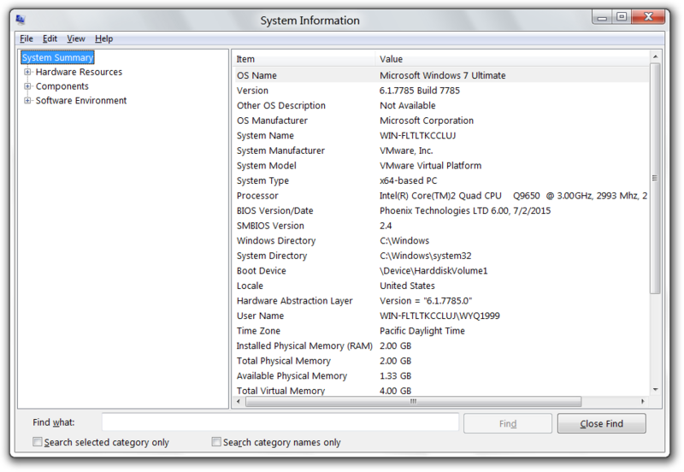Open the File menu
Viewport: 684px width, 472px height.
[26, 38]
